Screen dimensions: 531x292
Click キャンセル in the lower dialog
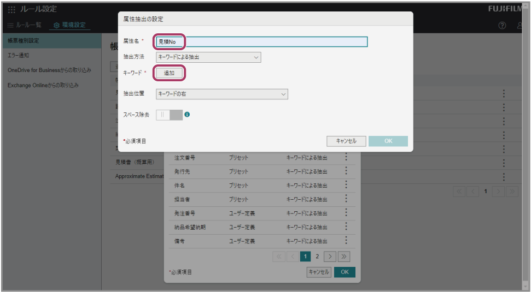pyautogui.click(x=319, y=272)
